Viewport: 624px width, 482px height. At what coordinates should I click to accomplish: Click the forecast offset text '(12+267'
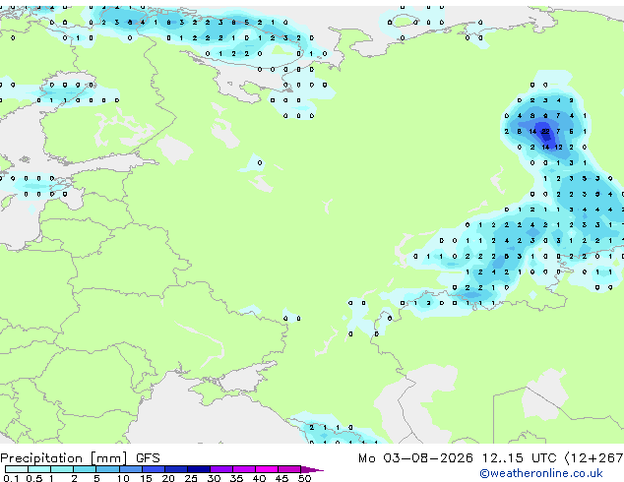tap(594, 458)
